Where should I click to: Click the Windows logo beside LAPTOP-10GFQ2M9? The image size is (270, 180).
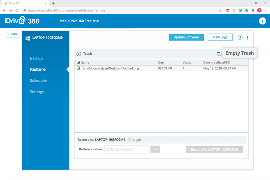[28, 38]
